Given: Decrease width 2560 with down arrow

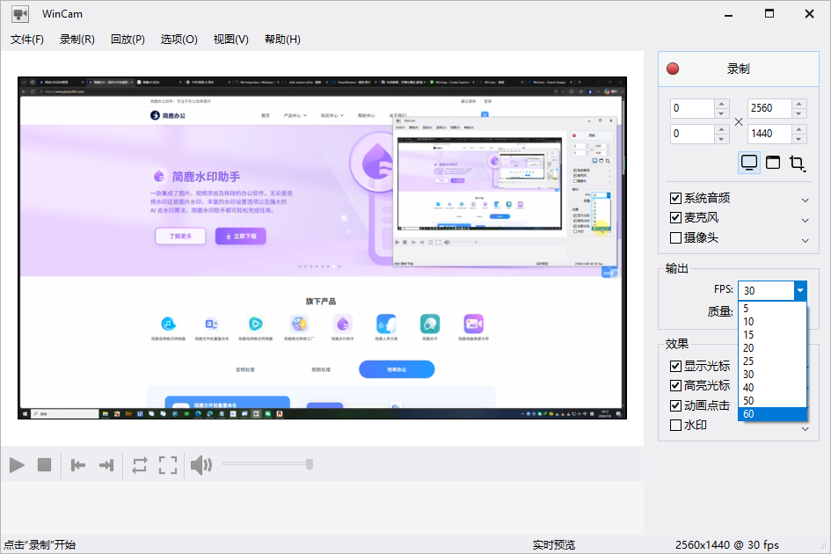Looking at the screenshot, I should [798, 113].
